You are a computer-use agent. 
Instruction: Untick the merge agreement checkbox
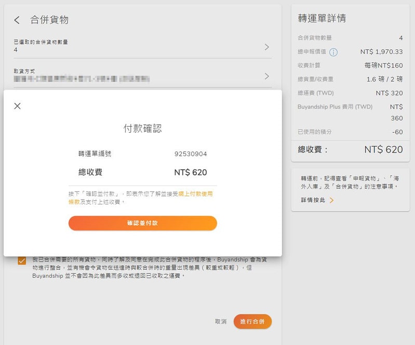pos(22,261)
